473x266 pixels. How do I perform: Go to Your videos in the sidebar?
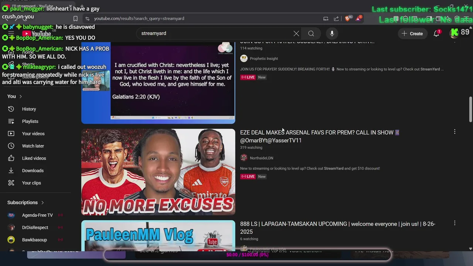point(33,134)
